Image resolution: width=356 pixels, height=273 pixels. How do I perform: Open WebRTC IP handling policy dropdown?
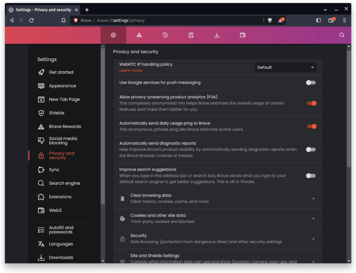point(286,68)
